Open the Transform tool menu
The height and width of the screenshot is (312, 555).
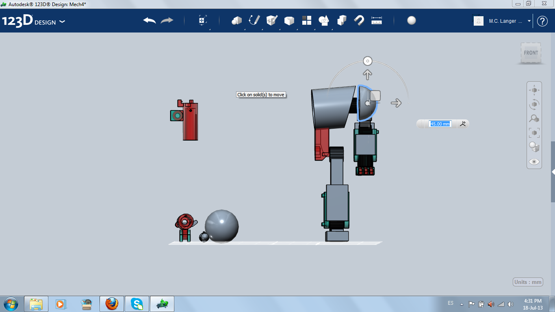click(203, 20)
